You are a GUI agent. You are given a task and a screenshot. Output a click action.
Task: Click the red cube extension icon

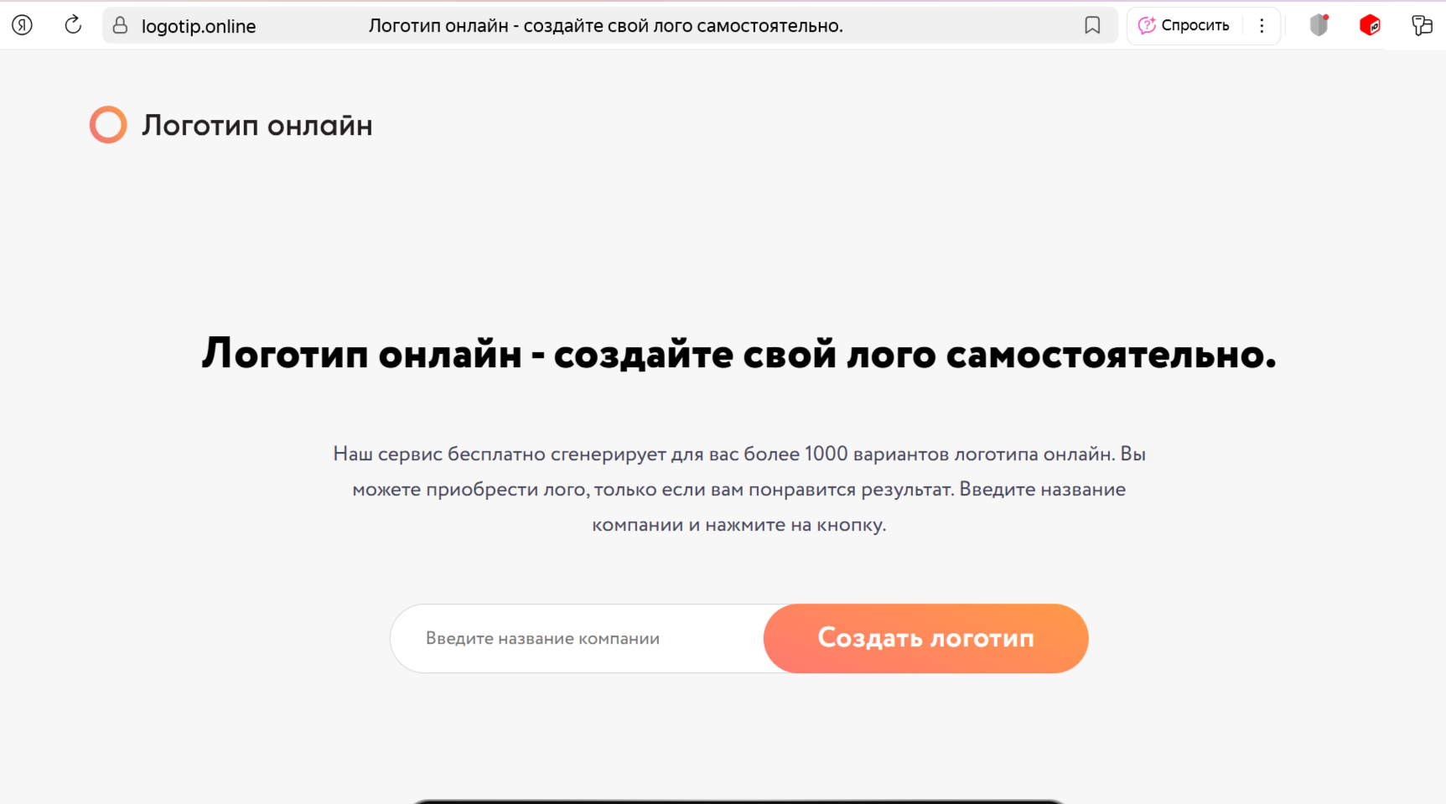tap(1370, 26)
